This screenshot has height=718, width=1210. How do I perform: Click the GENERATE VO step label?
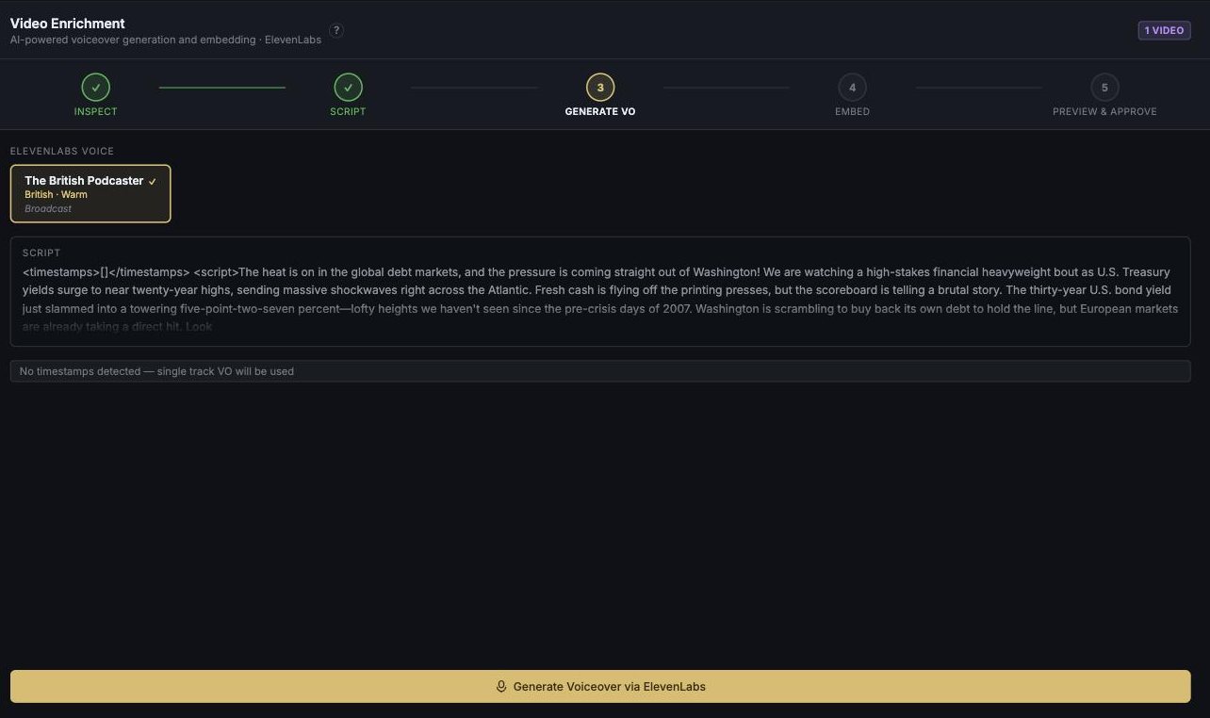pos(600,111)
